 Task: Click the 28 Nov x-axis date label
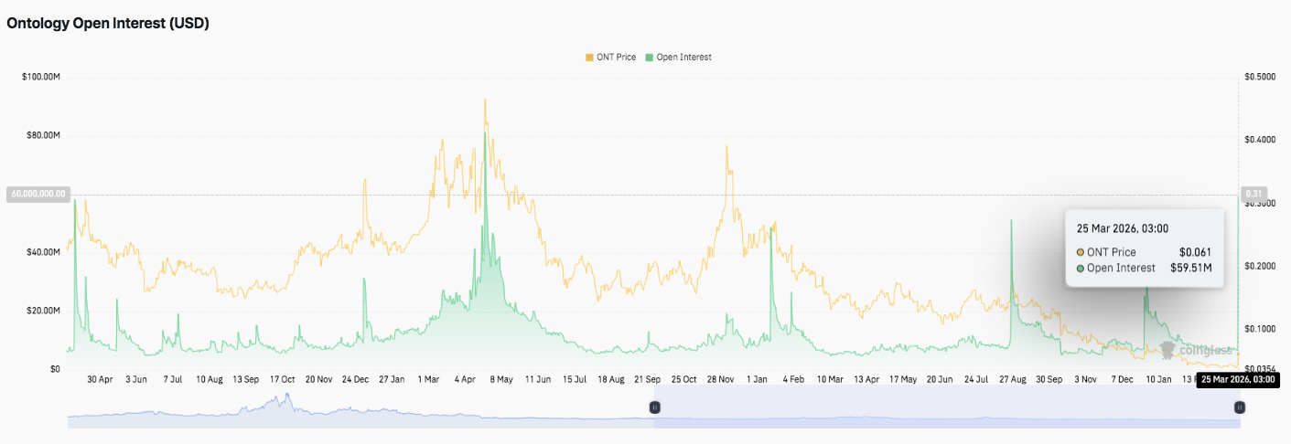[x=721, y=378]
